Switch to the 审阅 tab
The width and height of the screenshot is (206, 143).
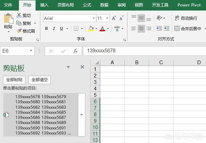tap(122, 5)
